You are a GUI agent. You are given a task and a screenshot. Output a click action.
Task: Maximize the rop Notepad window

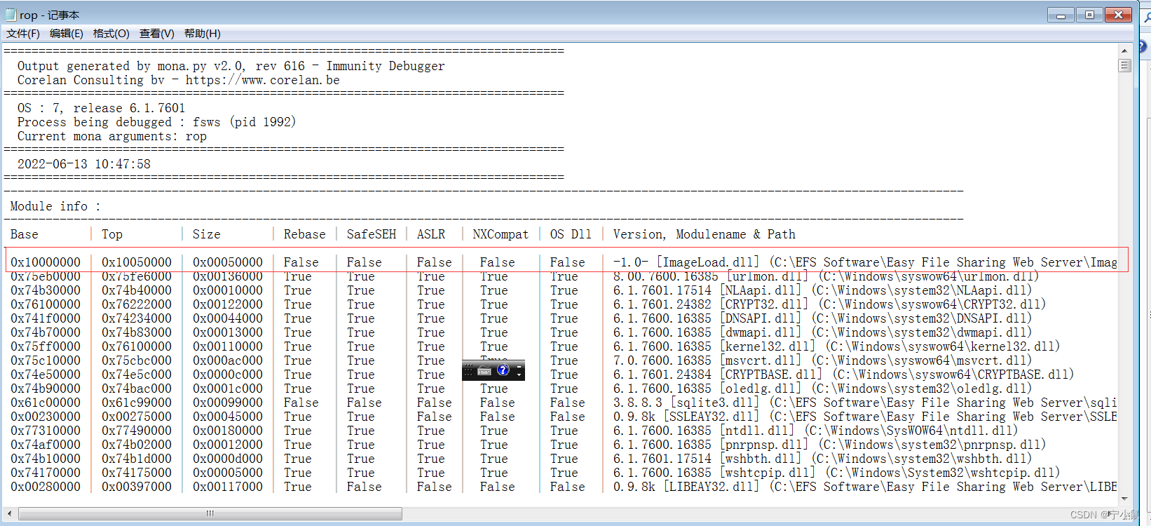(x=1089, y=15)
